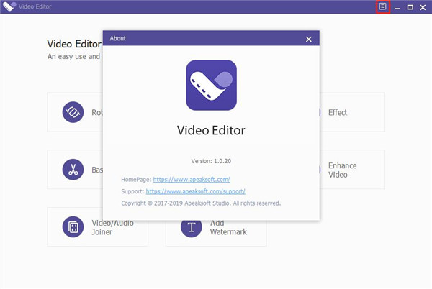Close the Video Editor main window
Image resolution: width=432 pixels, height=289 pixels.
pos(423,7)
